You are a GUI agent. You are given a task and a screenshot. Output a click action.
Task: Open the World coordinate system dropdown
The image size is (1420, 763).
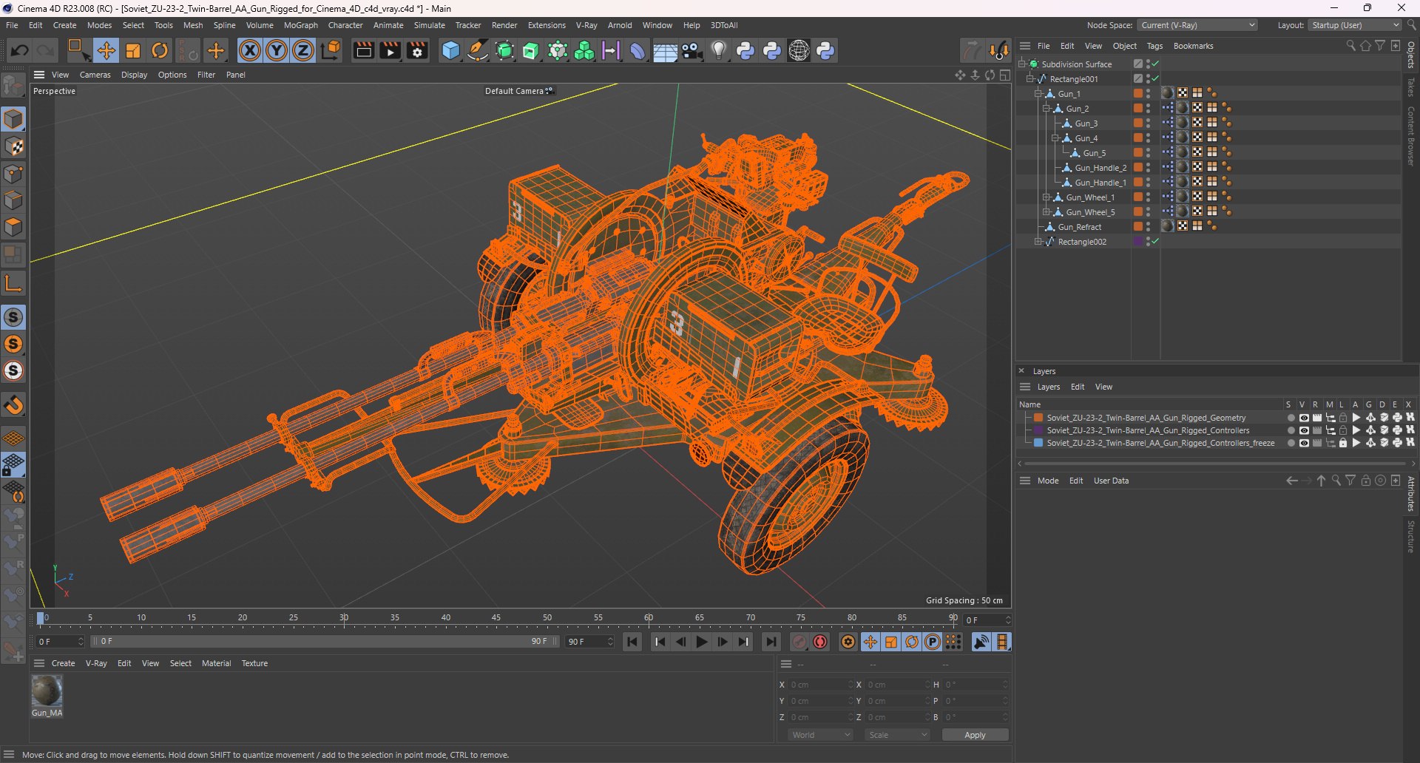(821, 735)
